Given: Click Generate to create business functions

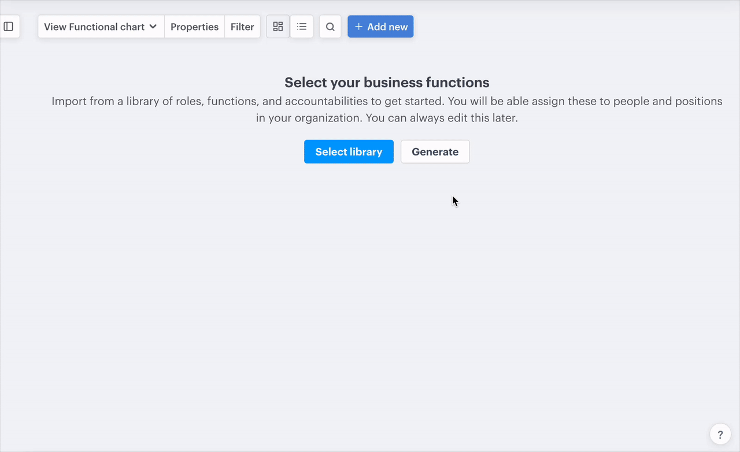Looking at the screenshot, I should [435, 151].
